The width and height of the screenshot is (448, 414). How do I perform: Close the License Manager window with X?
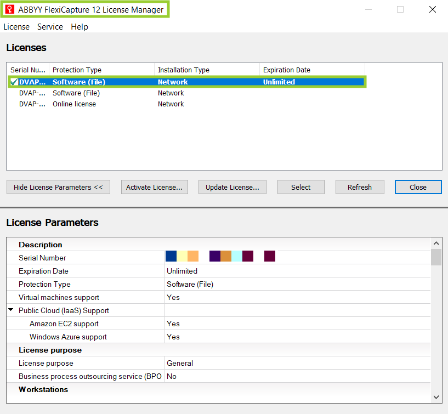(433, 9)
